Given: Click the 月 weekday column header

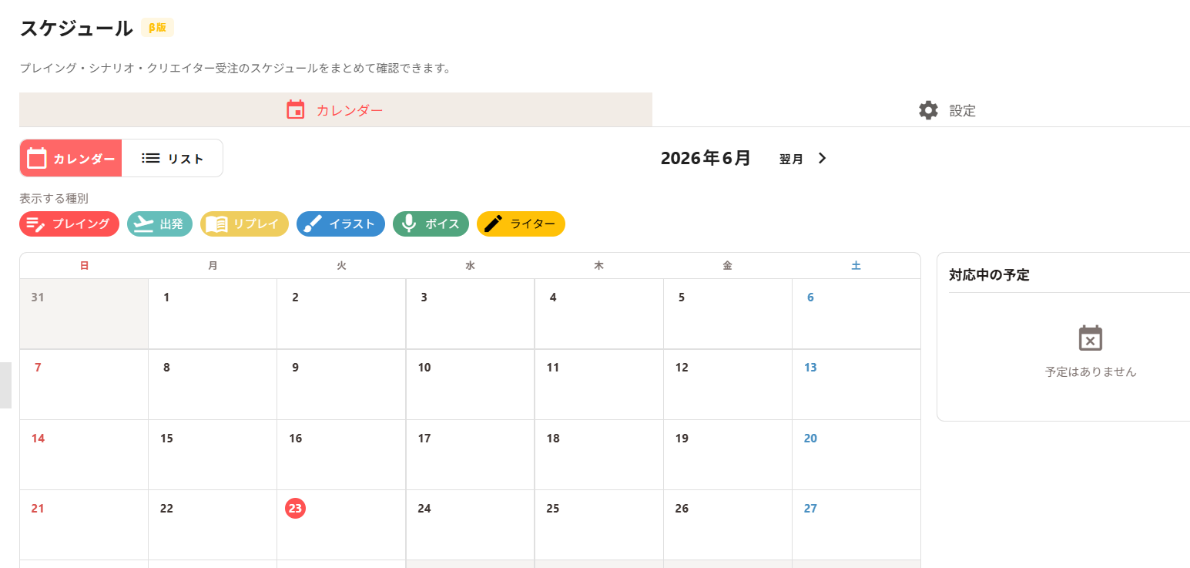Looking at the screenshot, I should pyautogui.click(x=213, y=266).
